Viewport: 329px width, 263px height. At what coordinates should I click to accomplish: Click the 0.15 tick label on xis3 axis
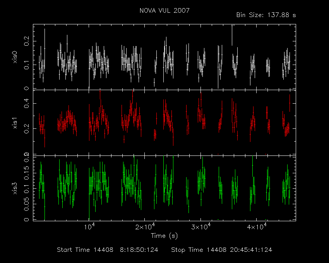point(27,173)
